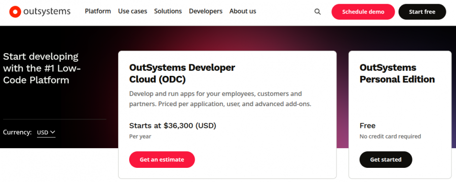Select the 'OutSystems Developer Cloud (ODC)' heading
The image size is (456, 182).
coord(182,73)
